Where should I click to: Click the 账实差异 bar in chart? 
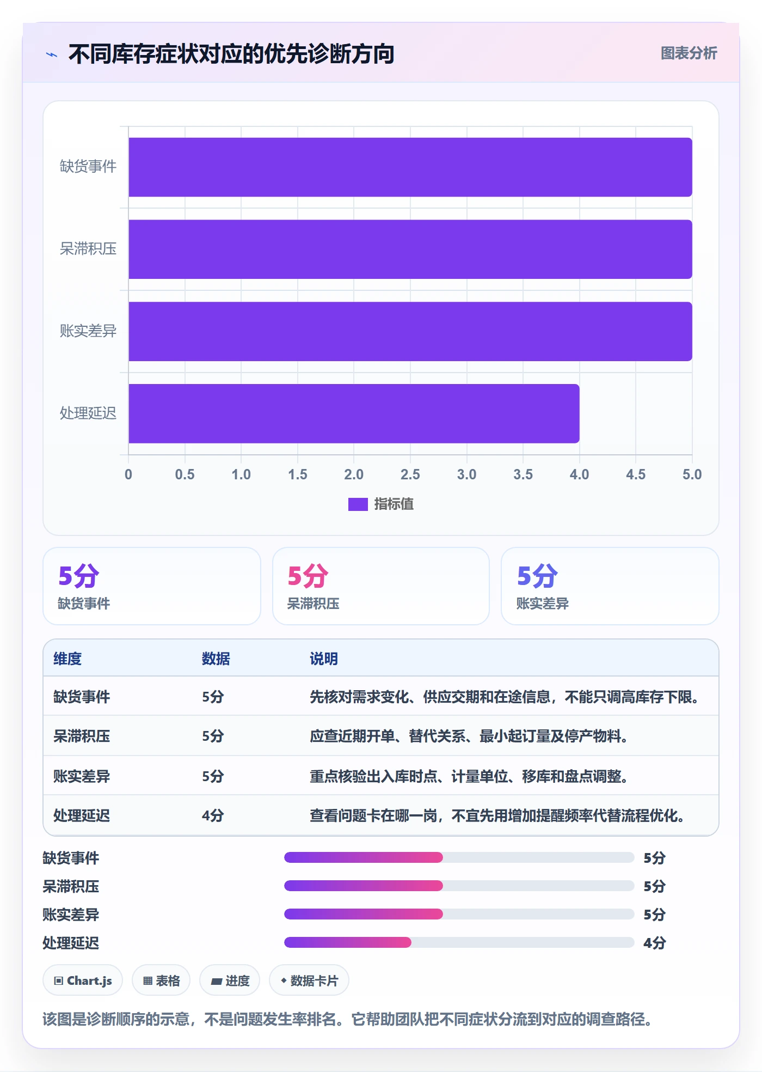(x=410, y=331)
